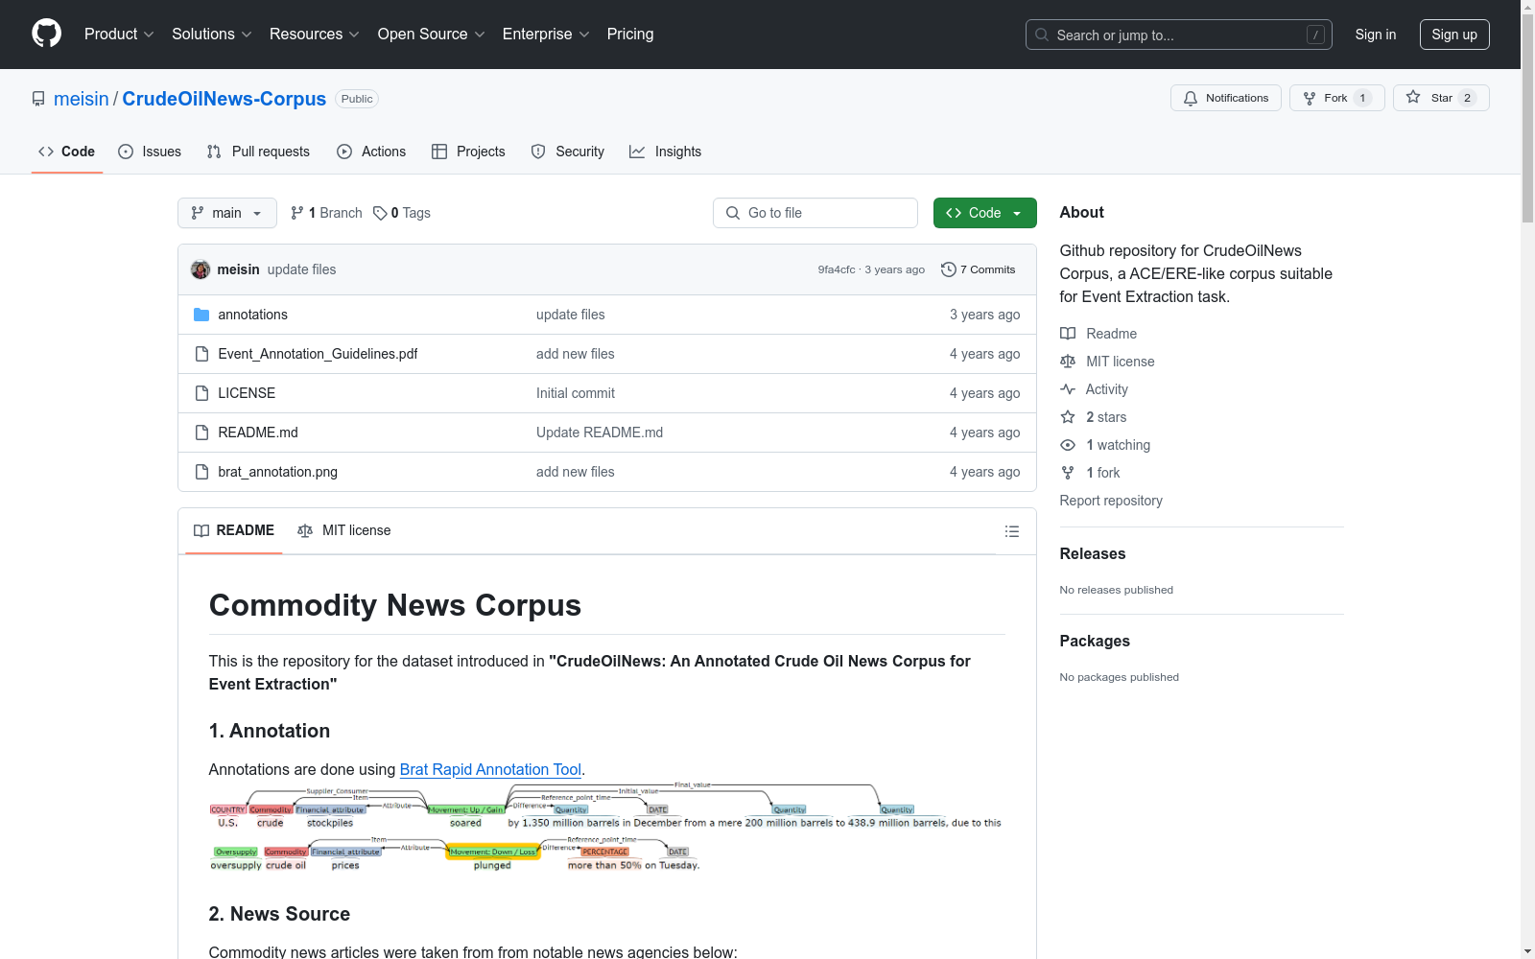Open the meisin owner profile link
The image size is (1535, 959).
(82, 99)
